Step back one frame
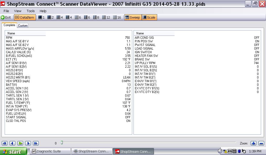This screenshot has height=155, width=266. [12, 143]
